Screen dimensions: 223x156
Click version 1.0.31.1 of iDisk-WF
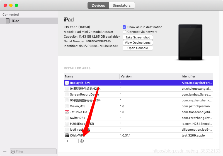[x=125, y=135]
